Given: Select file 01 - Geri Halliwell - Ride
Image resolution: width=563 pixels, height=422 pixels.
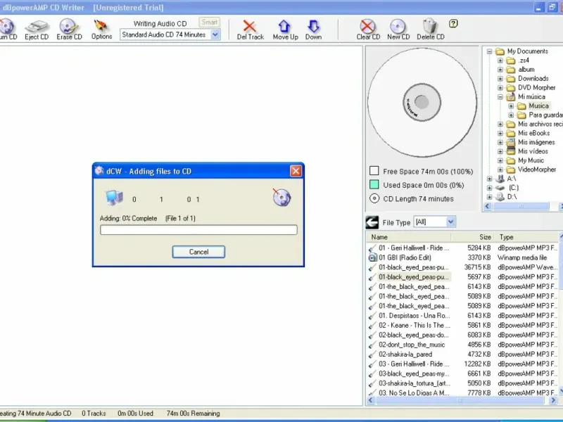Looking at the screenshot, I should [x=414, y=248].
